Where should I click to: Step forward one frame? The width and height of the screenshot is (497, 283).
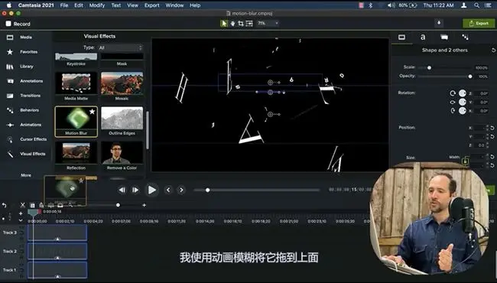click(135, 190)
